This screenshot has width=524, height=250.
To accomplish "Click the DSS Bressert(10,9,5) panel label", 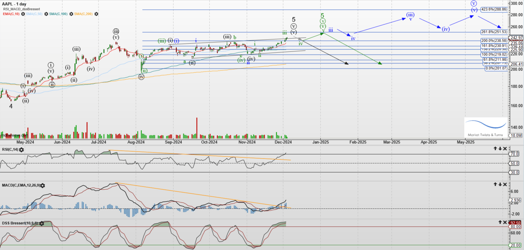I will click(19, 223).
